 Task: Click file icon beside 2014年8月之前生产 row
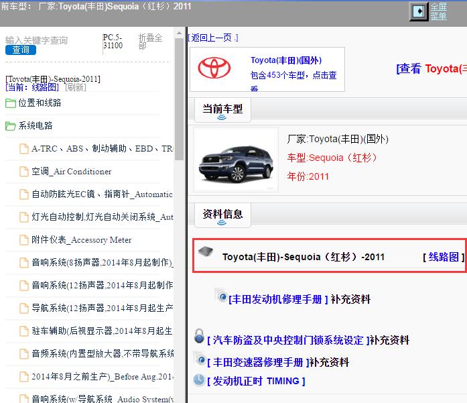click(x=24, y=377)
